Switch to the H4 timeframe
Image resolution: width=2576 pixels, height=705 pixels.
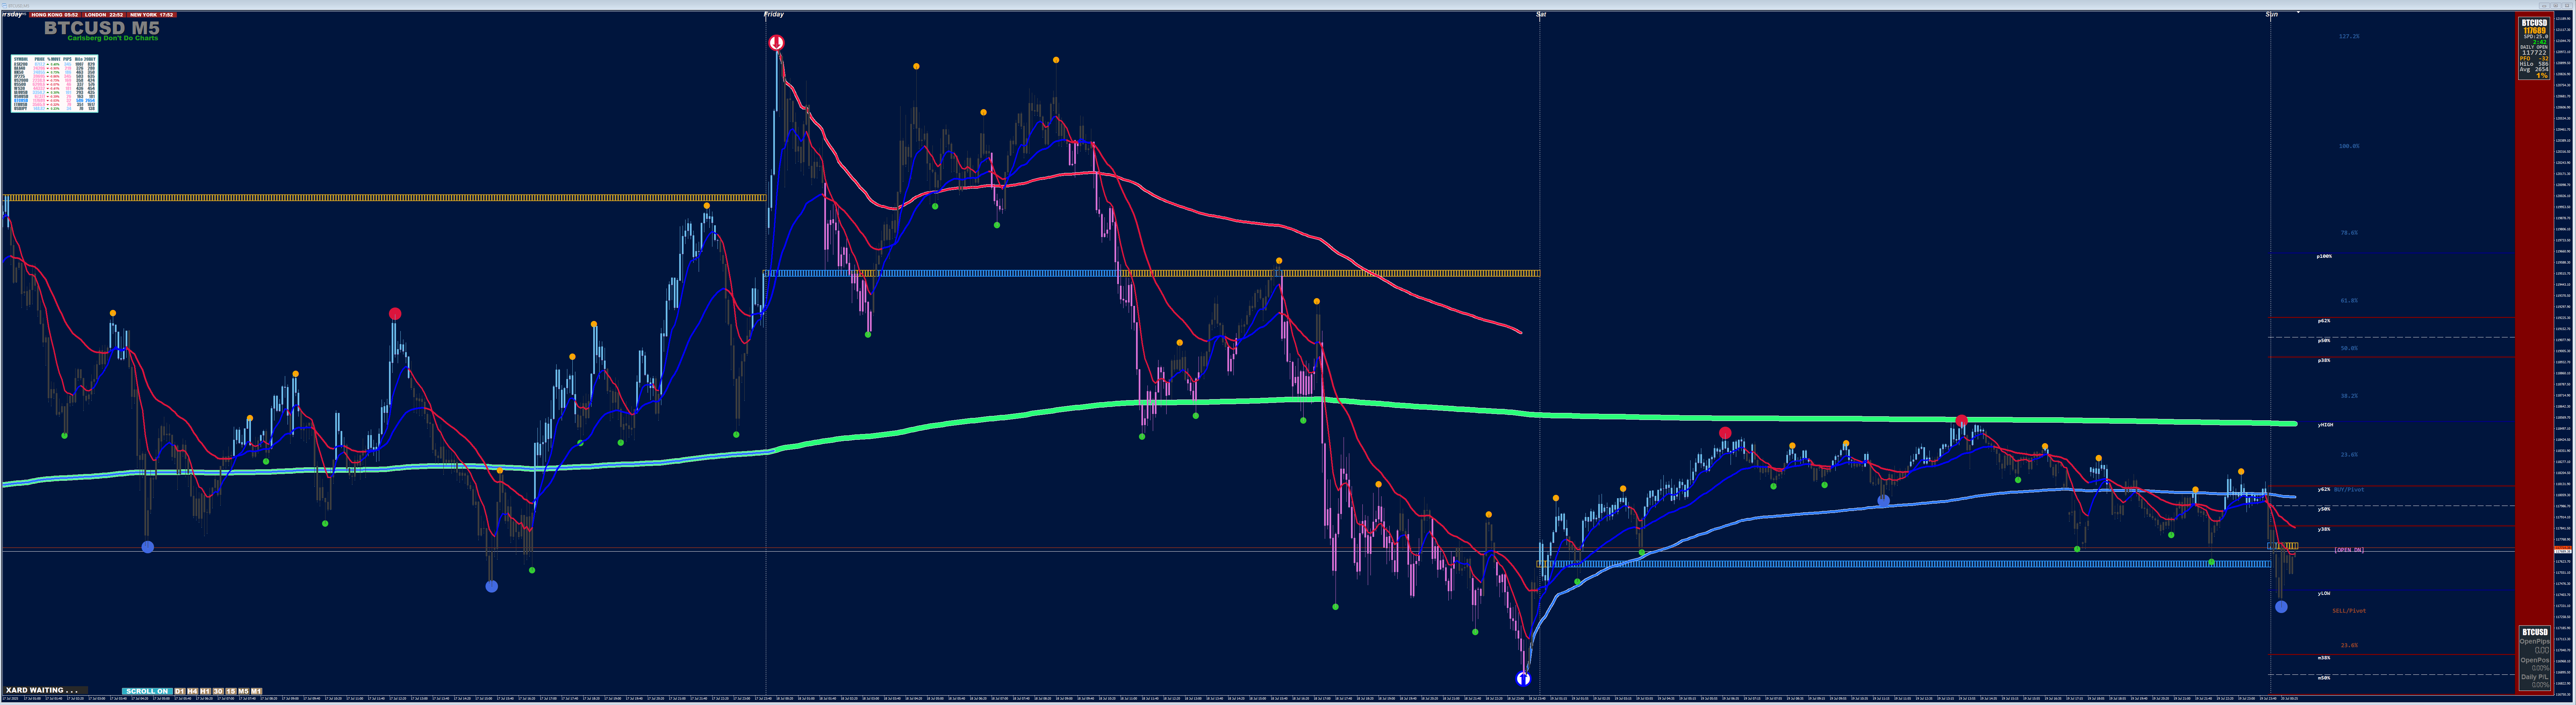193,691
